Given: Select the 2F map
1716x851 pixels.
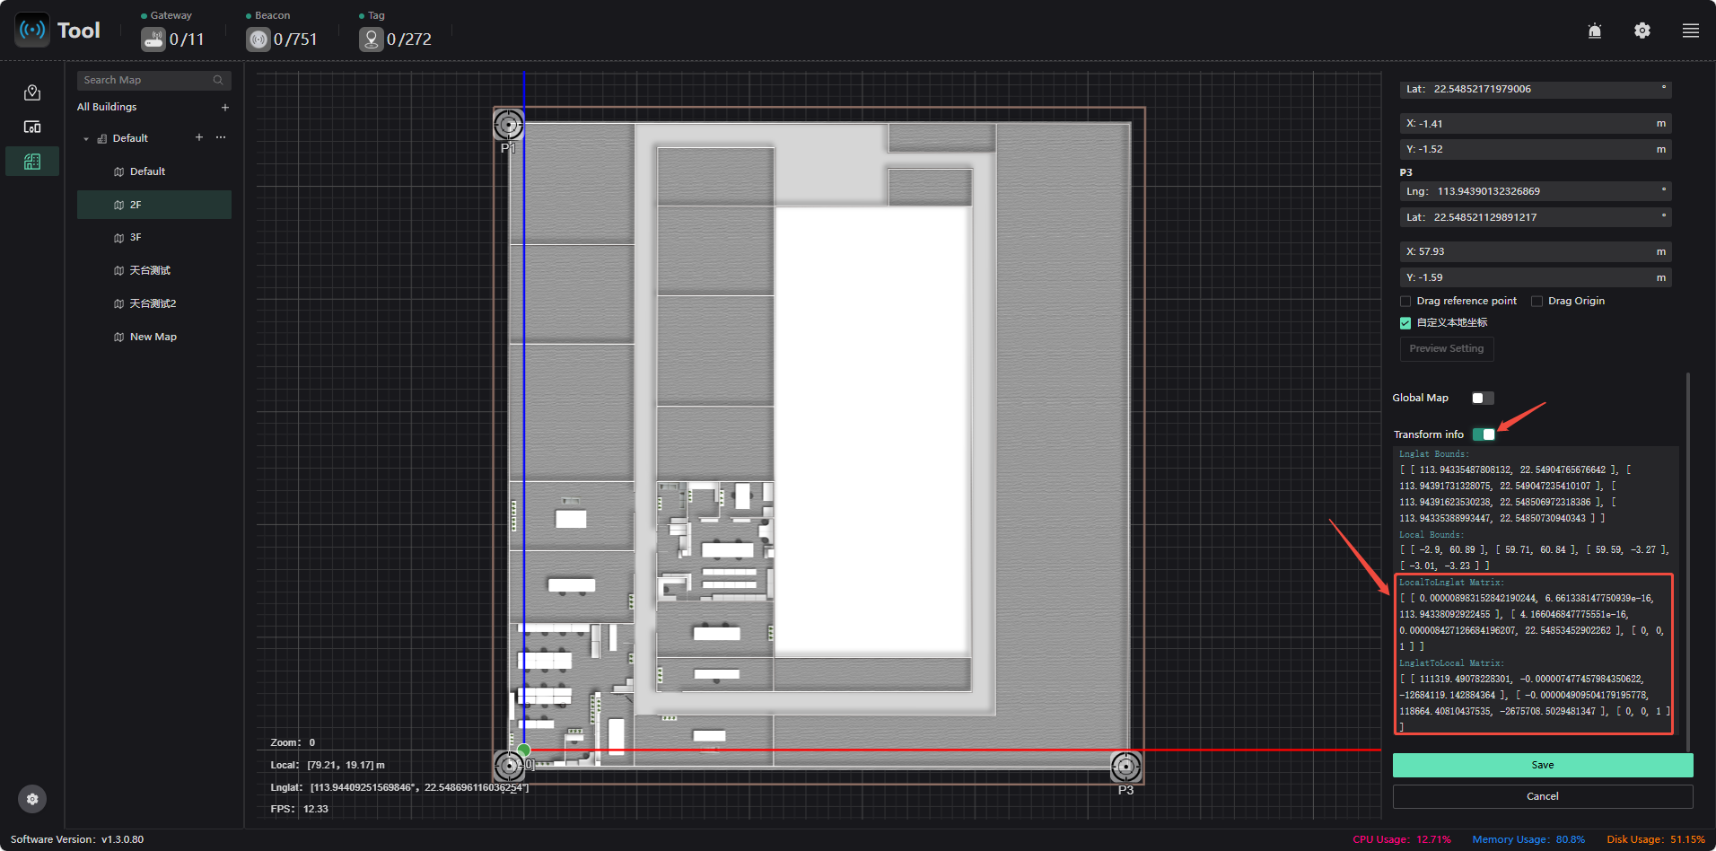Looking at the screenshot, I should click(154, 205).
